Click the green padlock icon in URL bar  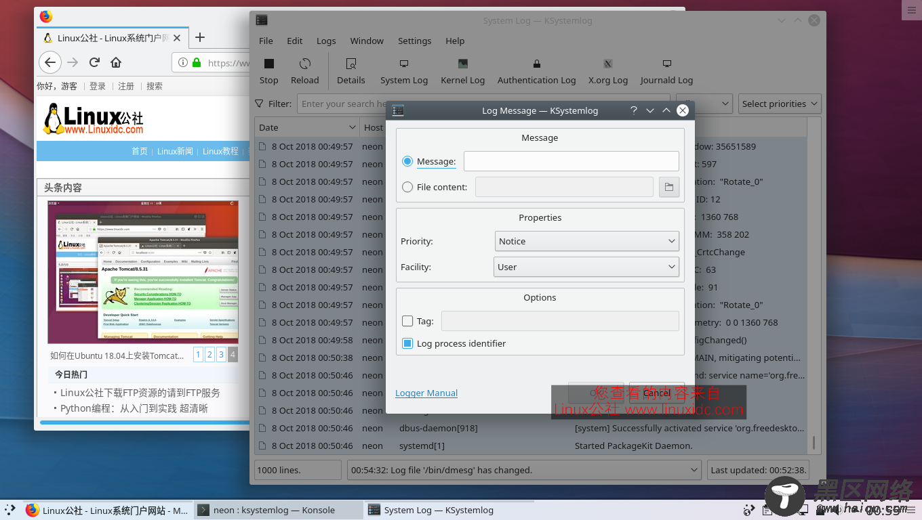(197, 62)
